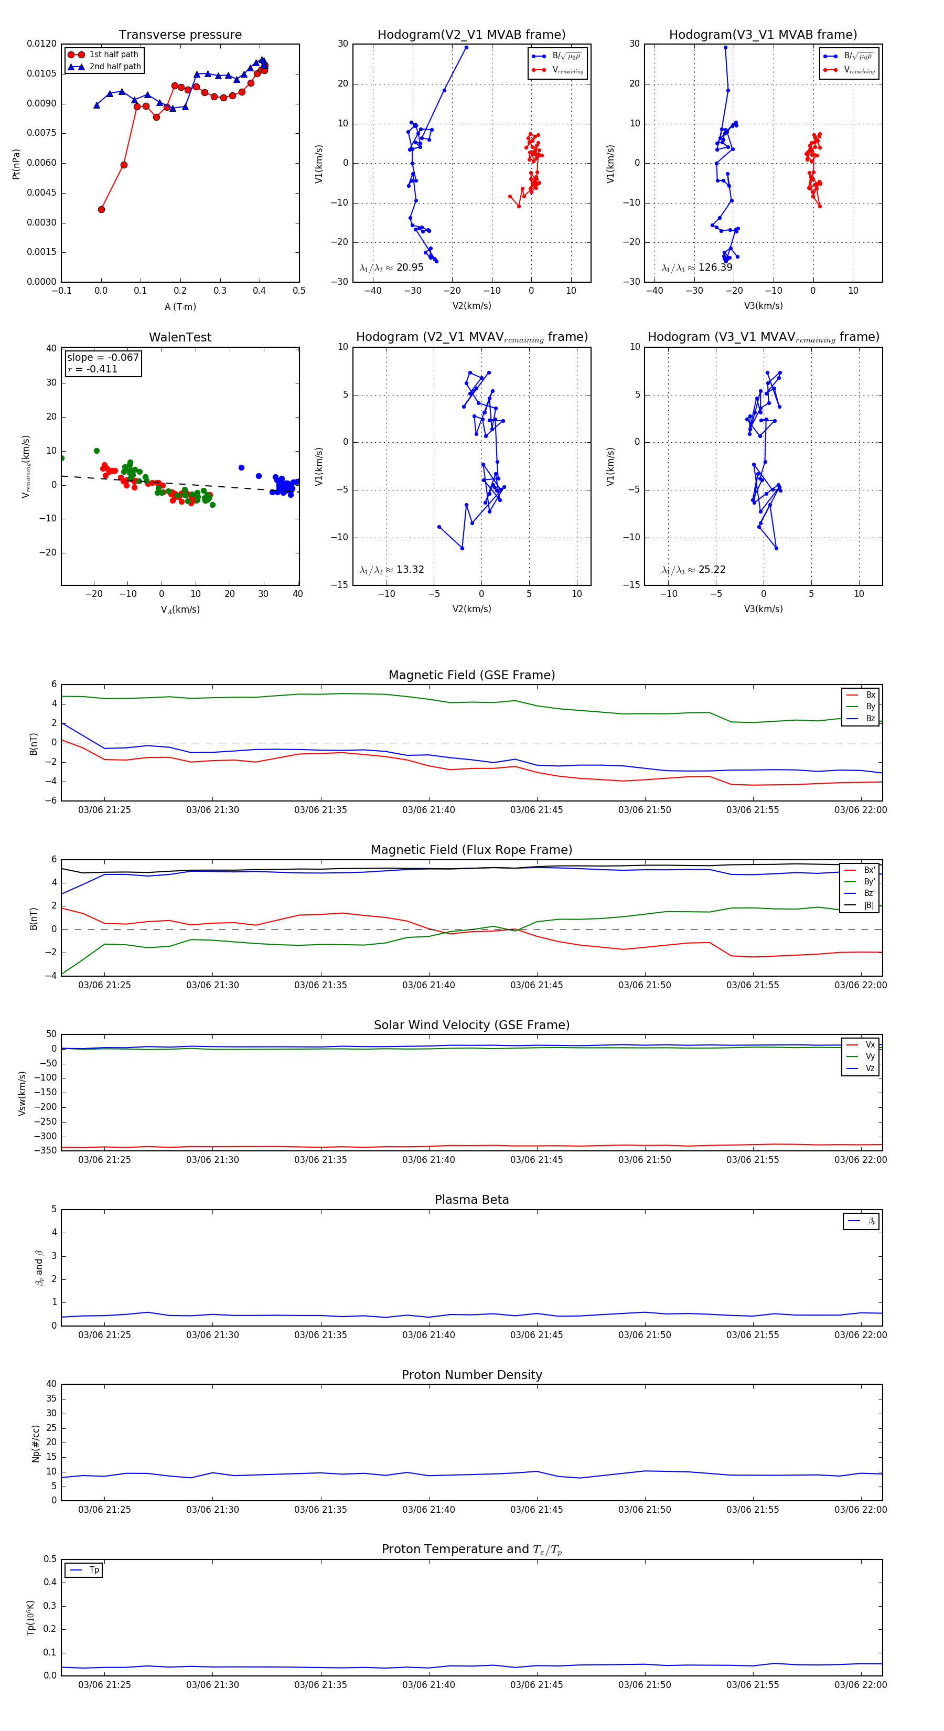Select the "Bz" legend entry in GSE Frame panel
The height and width of the screenshot is (1731, 944).
tap(861, 719)
